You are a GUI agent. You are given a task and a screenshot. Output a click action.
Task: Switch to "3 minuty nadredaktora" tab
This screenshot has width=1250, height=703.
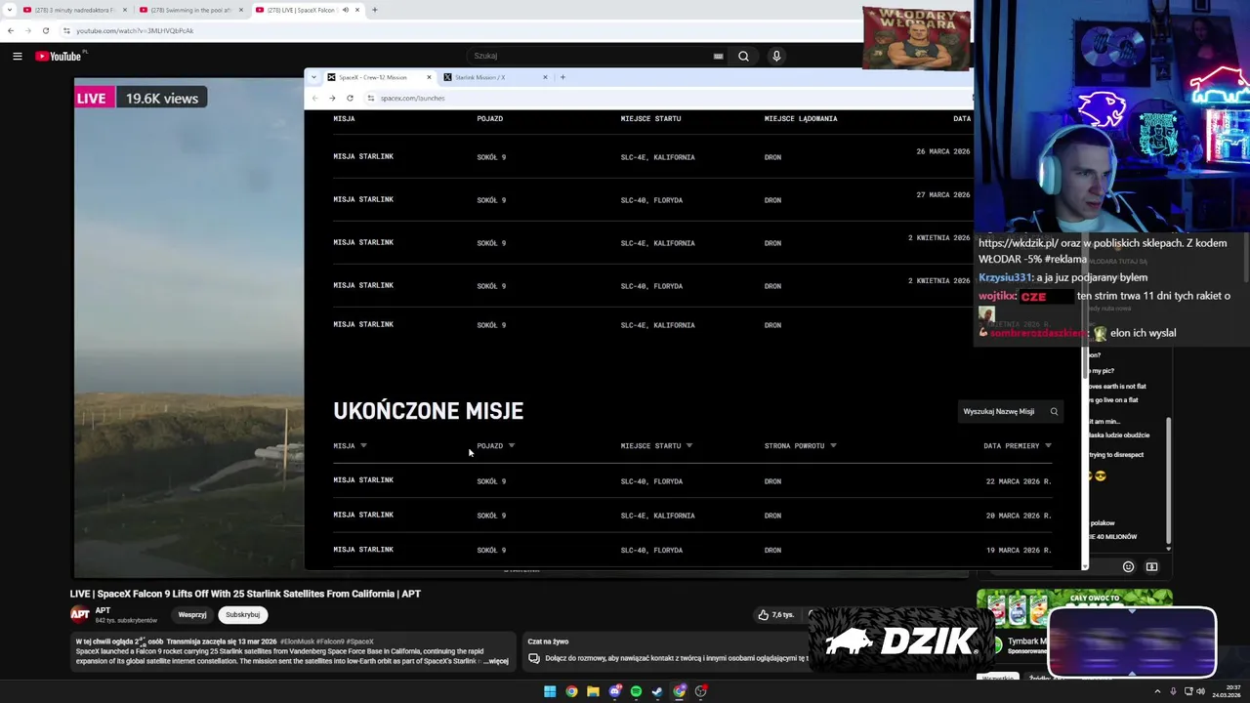pyautogui.click(x=74, y=10)
